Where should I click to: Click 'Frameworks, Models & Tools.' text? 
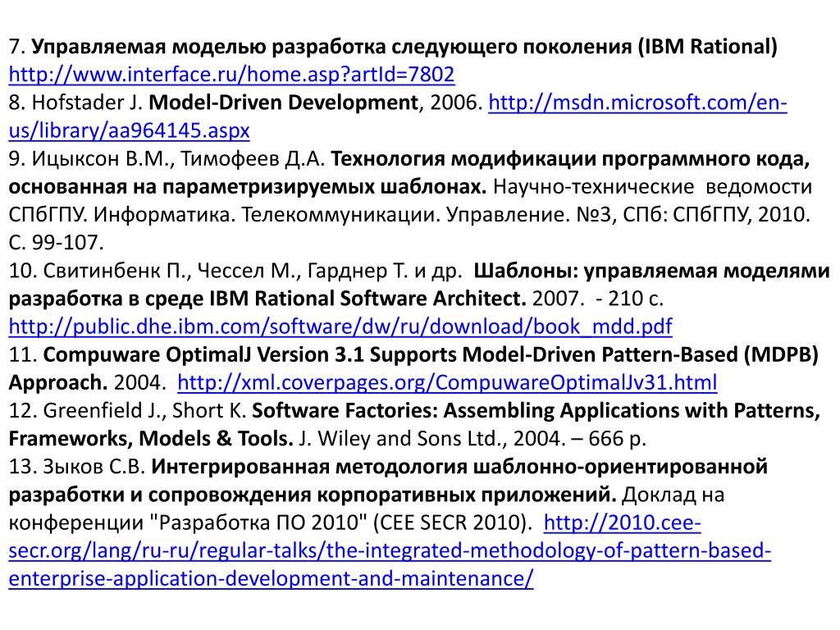151,439
